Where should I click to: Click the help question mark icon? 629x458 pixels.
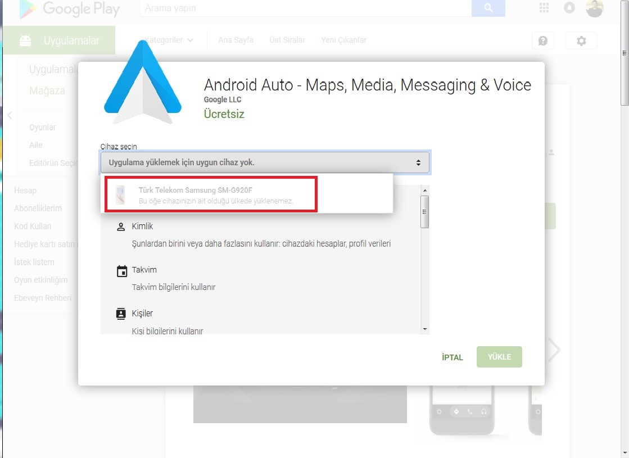coord(543,40)
